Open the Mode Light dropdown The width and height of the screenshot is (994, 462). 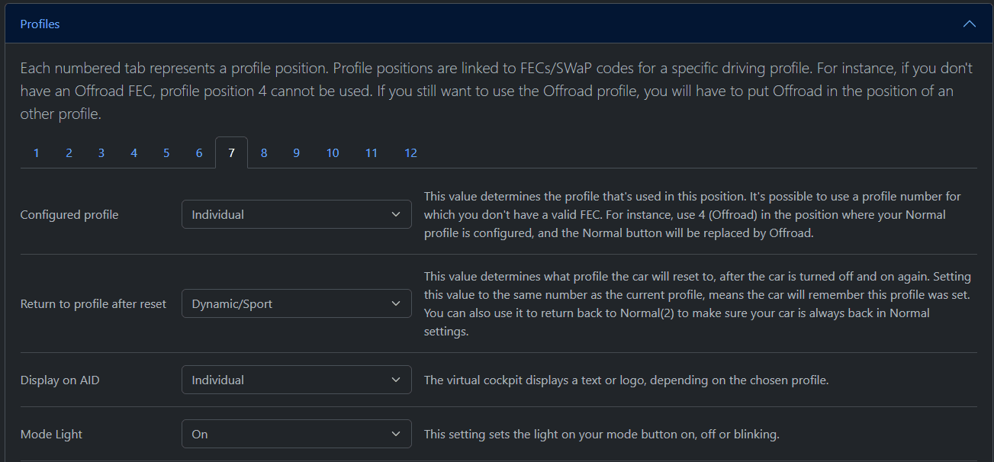point(296,435)
